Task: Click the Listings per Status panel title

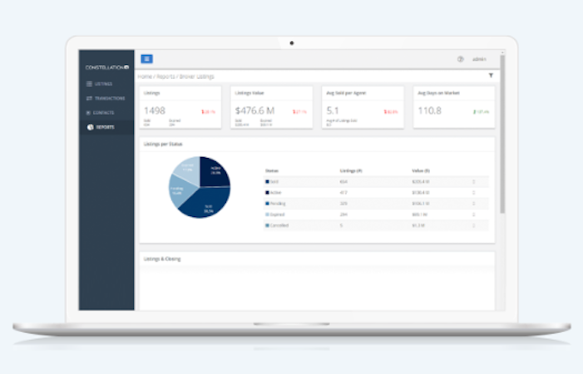Action: coord(163,144)
